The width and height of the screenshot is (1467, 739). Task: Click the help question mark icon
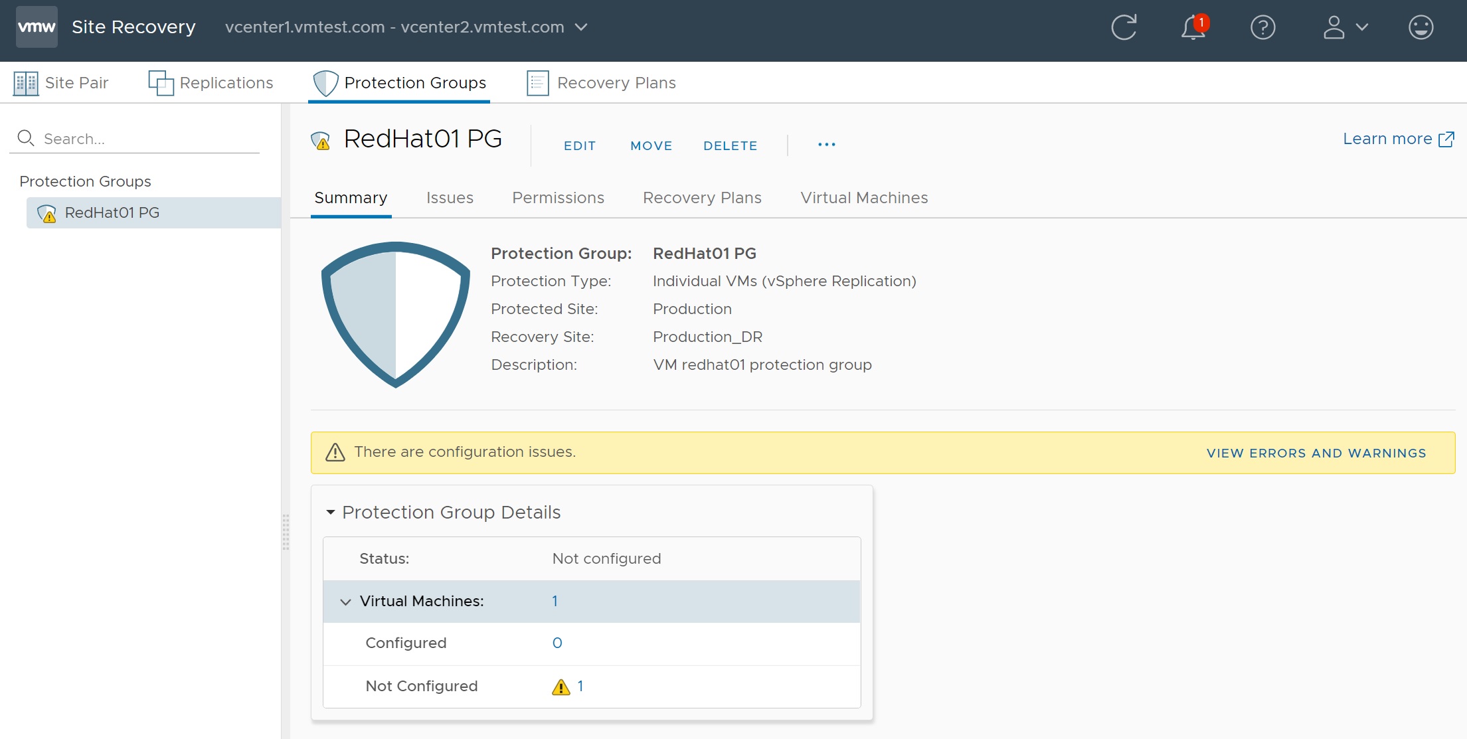pyautogui.click(x=1262, y=27)
